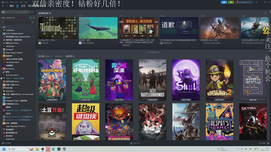The height and width of the screenshot is (152, 271).
Task: Open the friends and chat icon at bottom right
Action: (x=268, y=143)
